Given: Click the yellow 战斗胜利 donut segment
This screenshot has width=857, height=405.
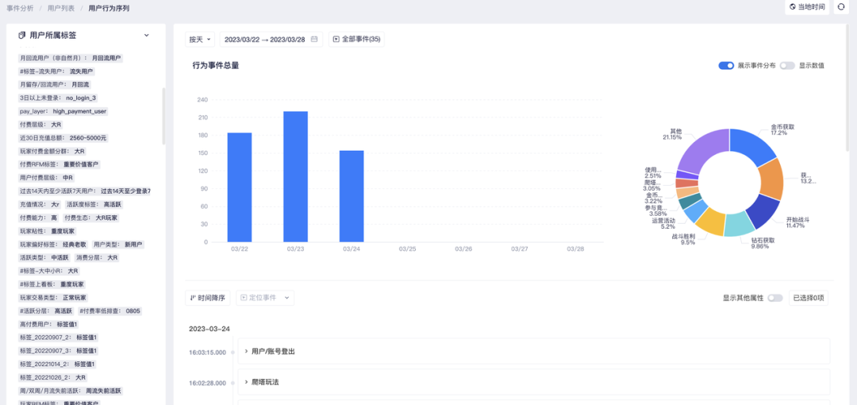Looking at the screenshot, I should [x=710, y=222].
